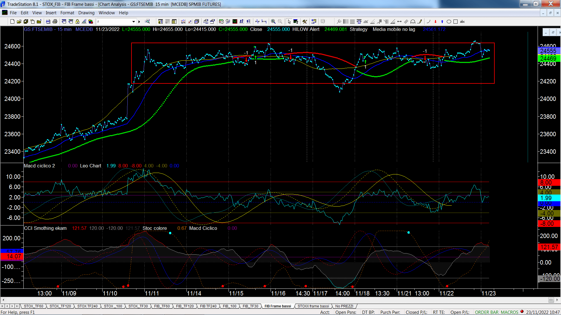Switch to the STOX_TF60 tab
The height and width of the screenshot is (315, 561).
coord(33,306)
